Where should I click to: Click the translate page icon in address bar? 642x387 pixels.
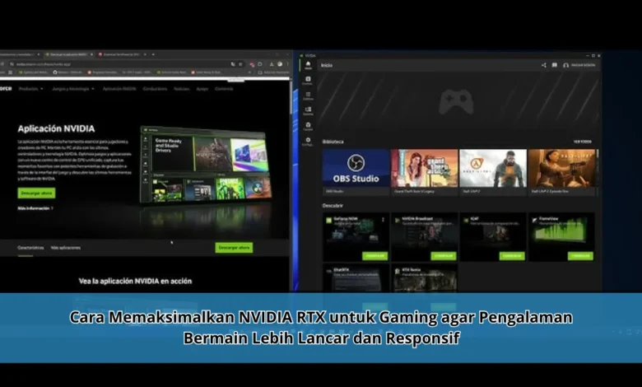233,64
